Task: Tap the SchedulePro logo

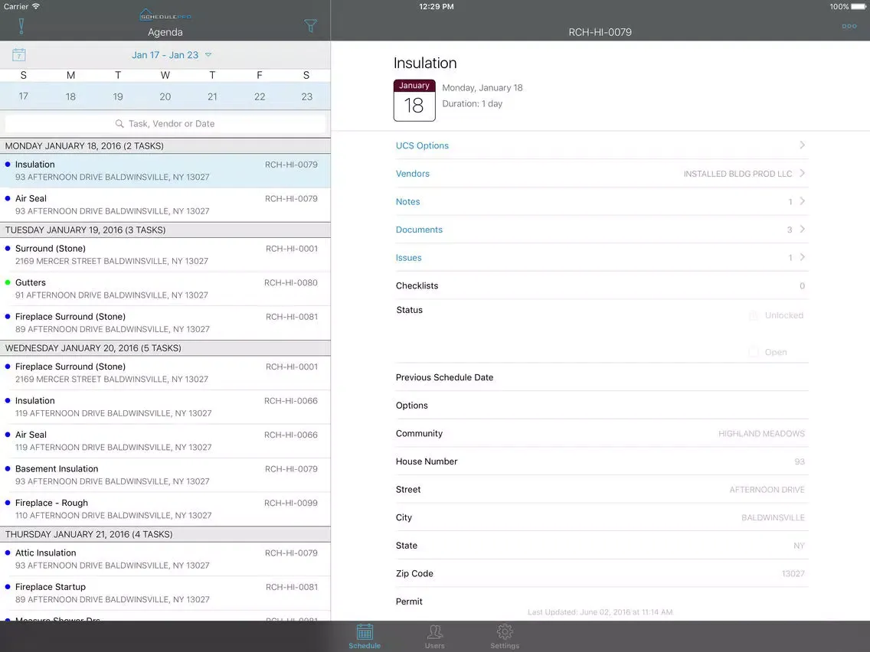Action: coord(165,15)
